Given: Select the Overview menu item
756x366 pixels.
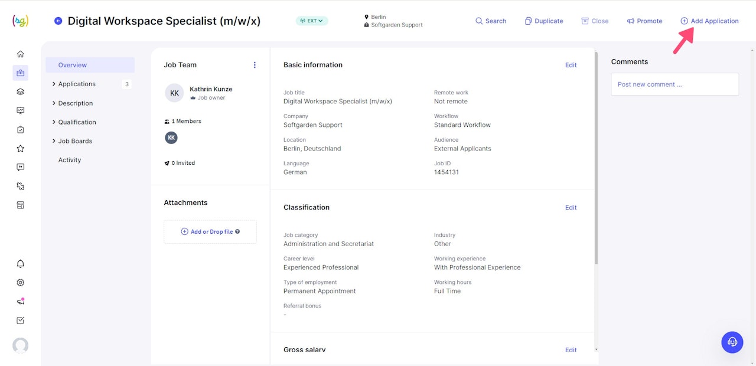Looking at the screenshot, I should (73, 65).
